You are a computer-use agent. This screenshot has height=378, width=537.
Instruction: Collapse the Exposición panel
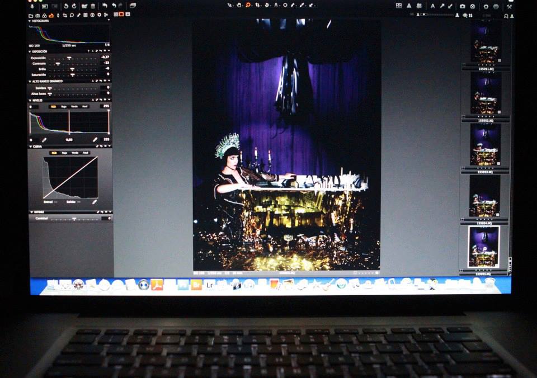pyautogui.click(x=30, y=51)
